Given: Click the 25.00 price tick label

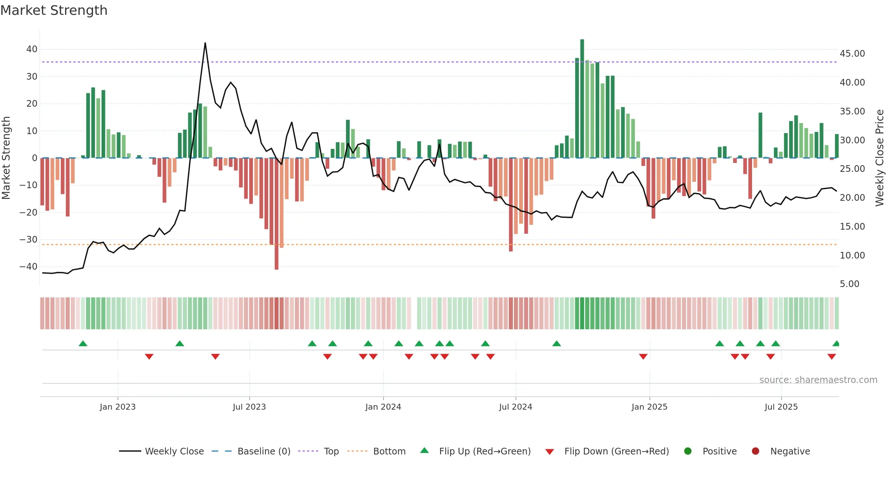Looking at the screenshot, I should point(852,169).
